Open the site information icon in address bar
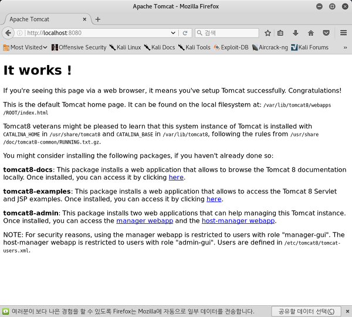 [x=20, y=33]
